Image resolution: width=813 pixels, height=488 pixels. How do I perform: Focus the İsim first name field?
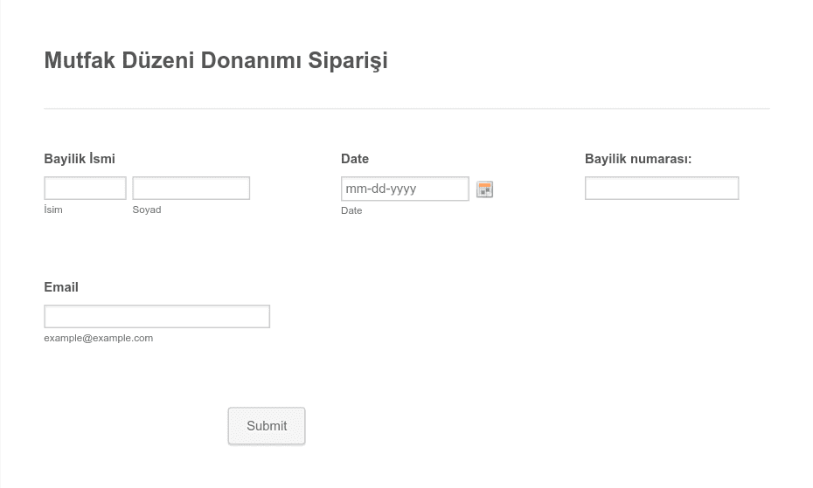pyautogui.click(x=85, y=188)
